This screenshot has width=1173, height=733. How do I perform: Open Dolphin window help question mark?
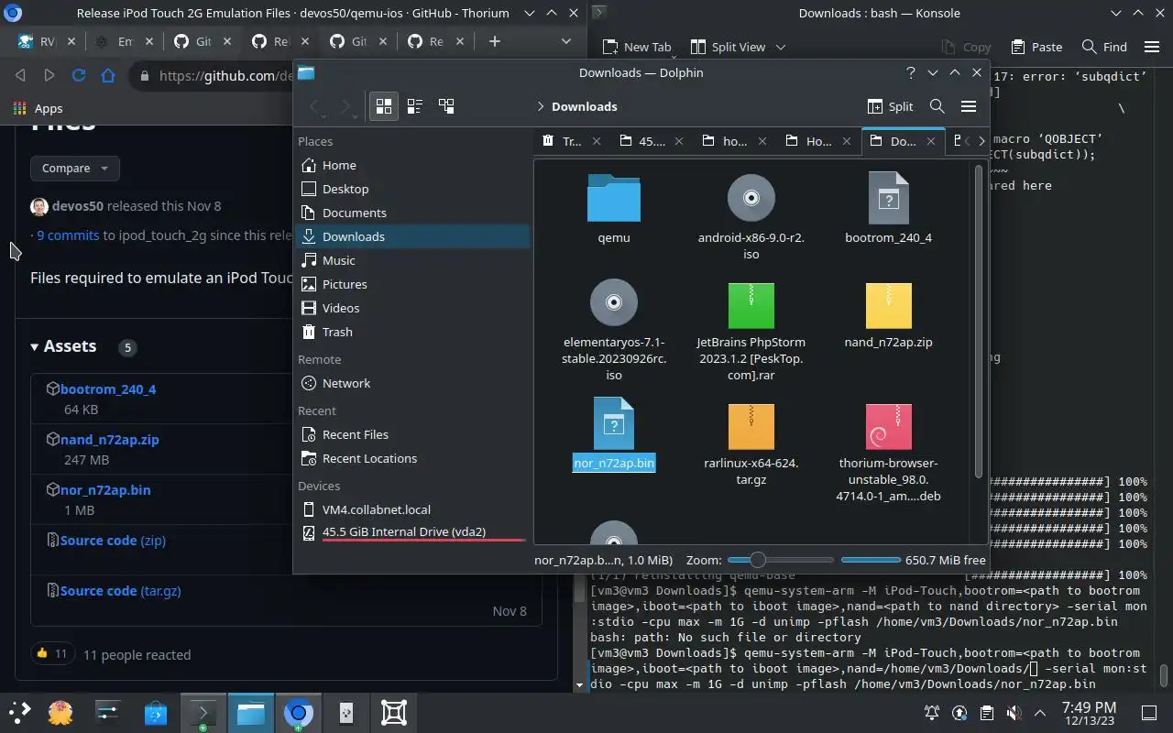[x=910, y=72]
